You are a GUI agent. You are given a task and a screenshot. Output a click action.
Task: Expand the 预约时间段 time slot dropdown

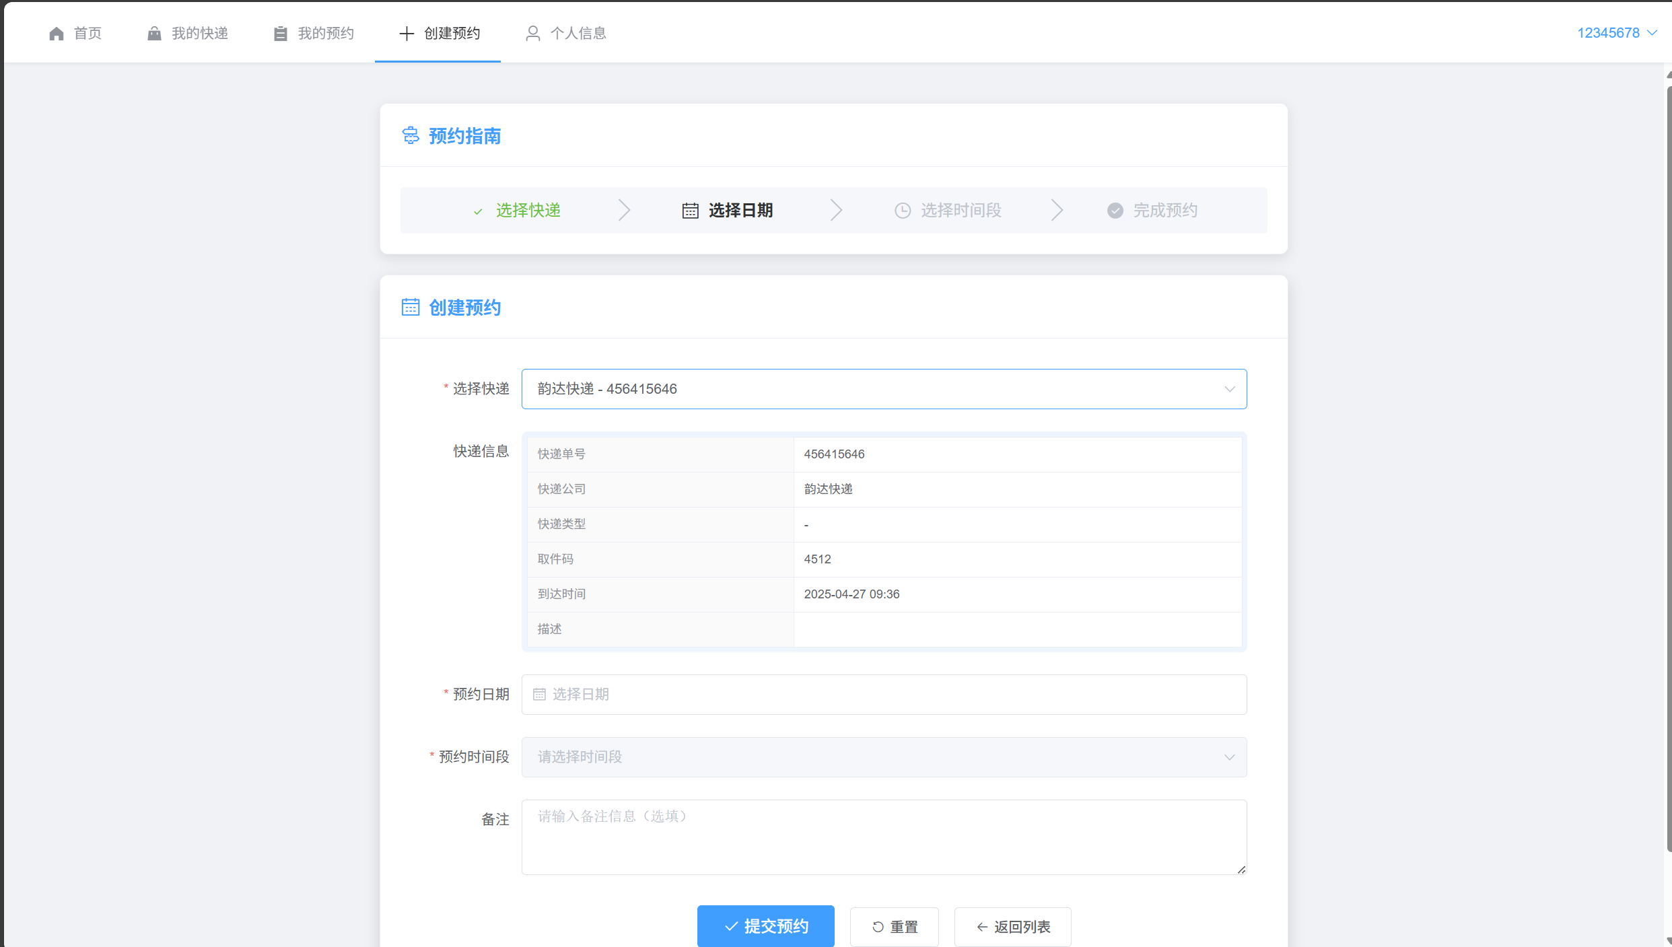(x=1229, y=757)
